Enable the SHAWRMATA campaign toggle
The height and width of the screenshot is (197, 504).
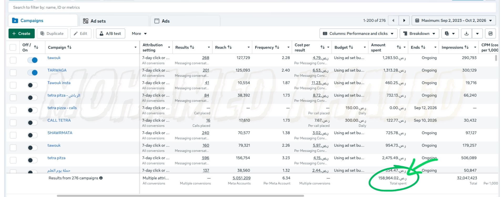coord(33,135)
